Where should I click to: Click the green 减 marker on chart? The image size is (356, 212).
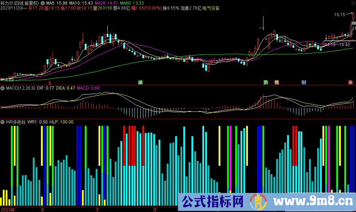pos(140,82)
